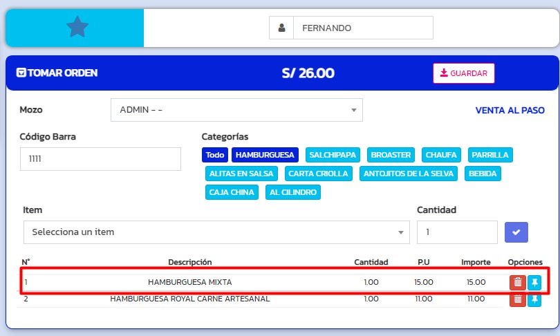This screenshot has height=336, width=560.
Task: Open the VENTA AL PASO link
Action: point(510,111)
